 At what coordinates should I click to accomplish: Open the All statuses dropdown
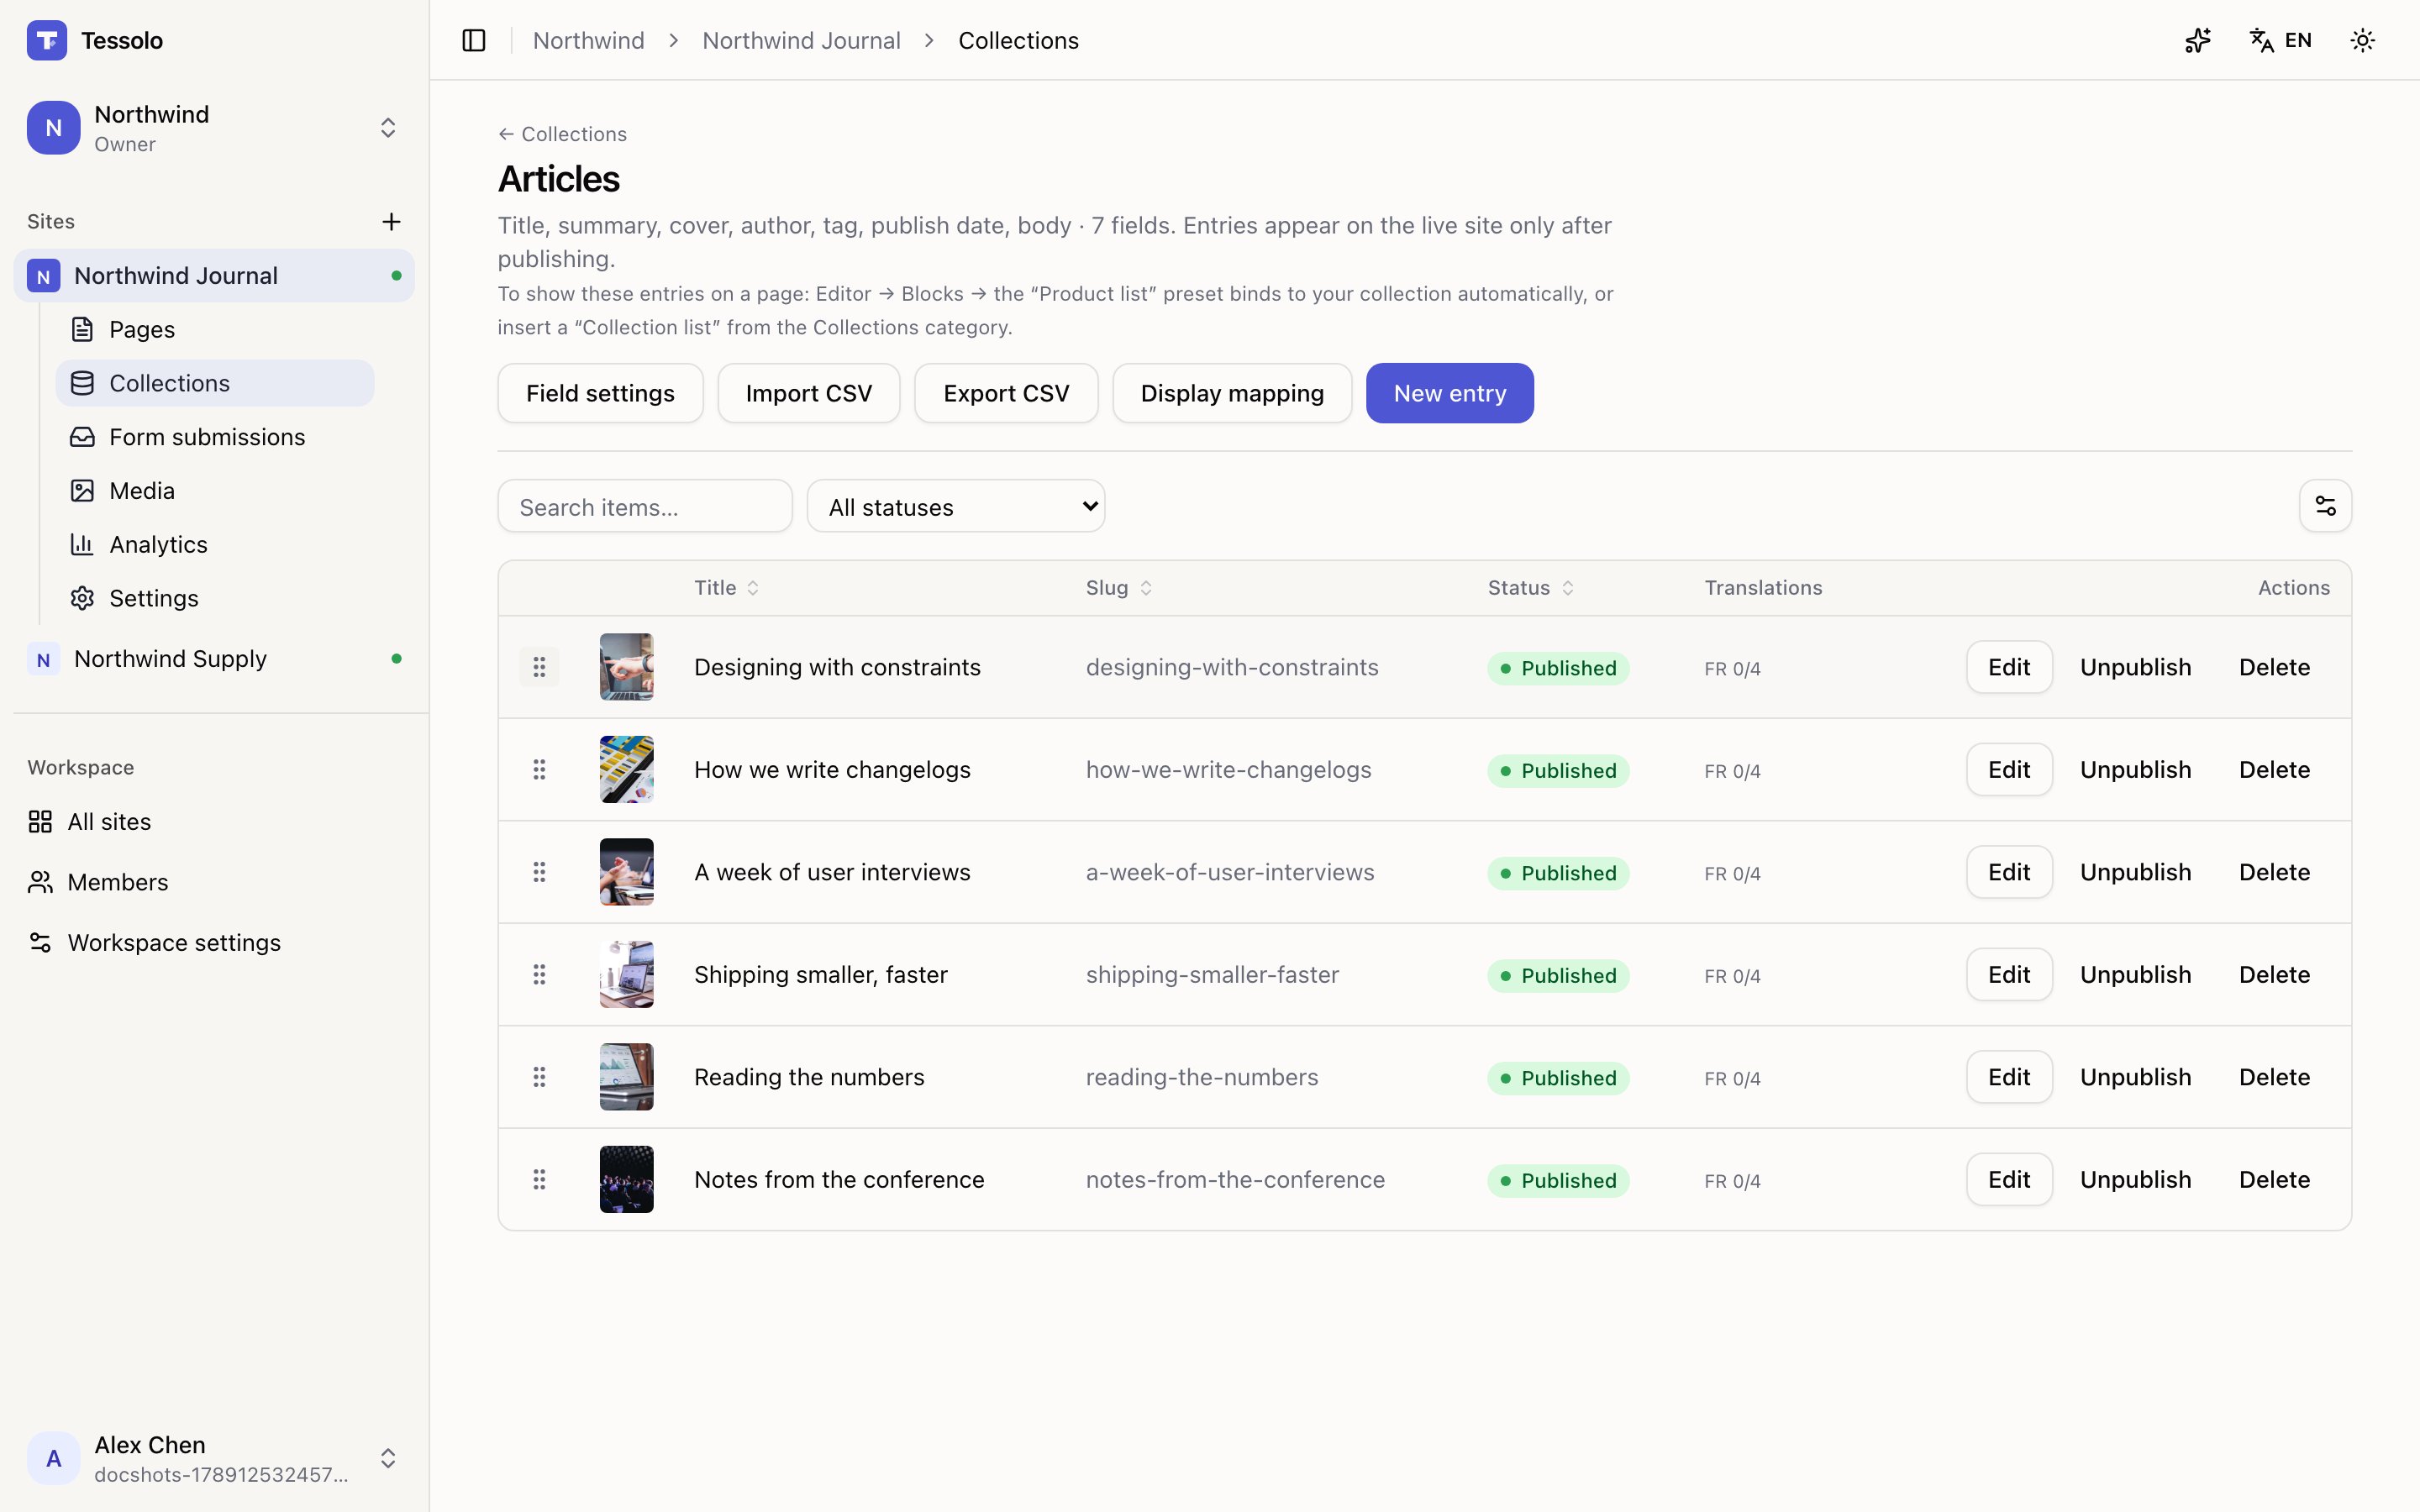[955, 506]
